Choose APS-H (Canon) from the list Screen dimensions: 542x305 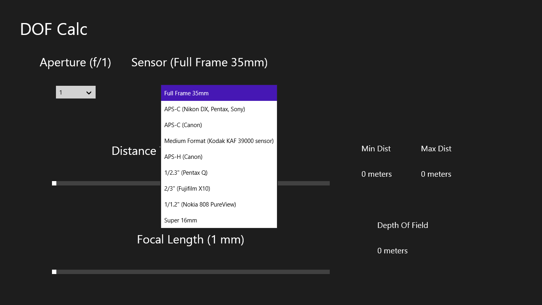pos(219,156)
